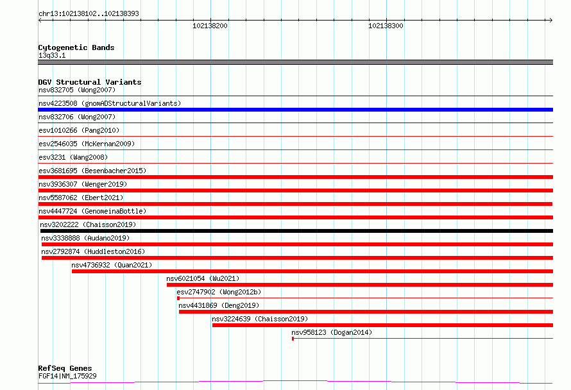The image size is (571, 390).
Task: Open esv2747902 (Wong2012b) variant
Action: coord(219,292)
